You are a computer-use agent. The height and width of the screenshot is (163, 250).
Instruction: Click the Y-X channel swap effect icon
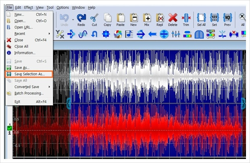point(60,34)
